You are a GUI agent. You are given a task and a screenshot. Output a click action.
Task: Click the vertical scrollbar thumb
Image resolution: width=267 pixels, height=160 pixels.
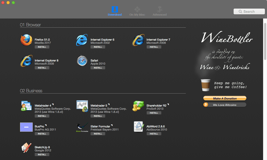(x=265, y=41)
